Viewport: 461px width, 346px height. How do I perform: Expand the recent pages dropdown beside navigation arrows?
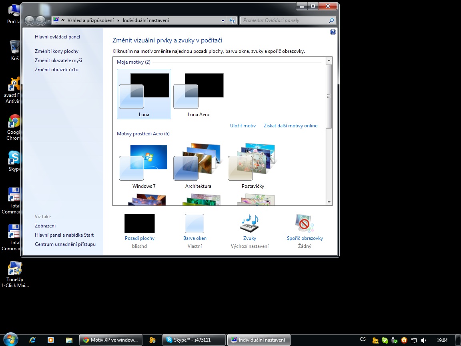click(x=48, y=20)
